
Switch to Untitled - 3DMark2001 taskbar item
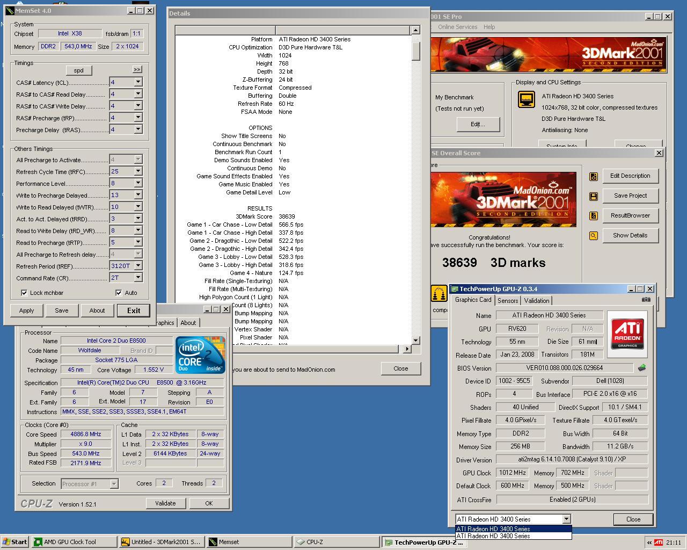click(x=162, y=541)
